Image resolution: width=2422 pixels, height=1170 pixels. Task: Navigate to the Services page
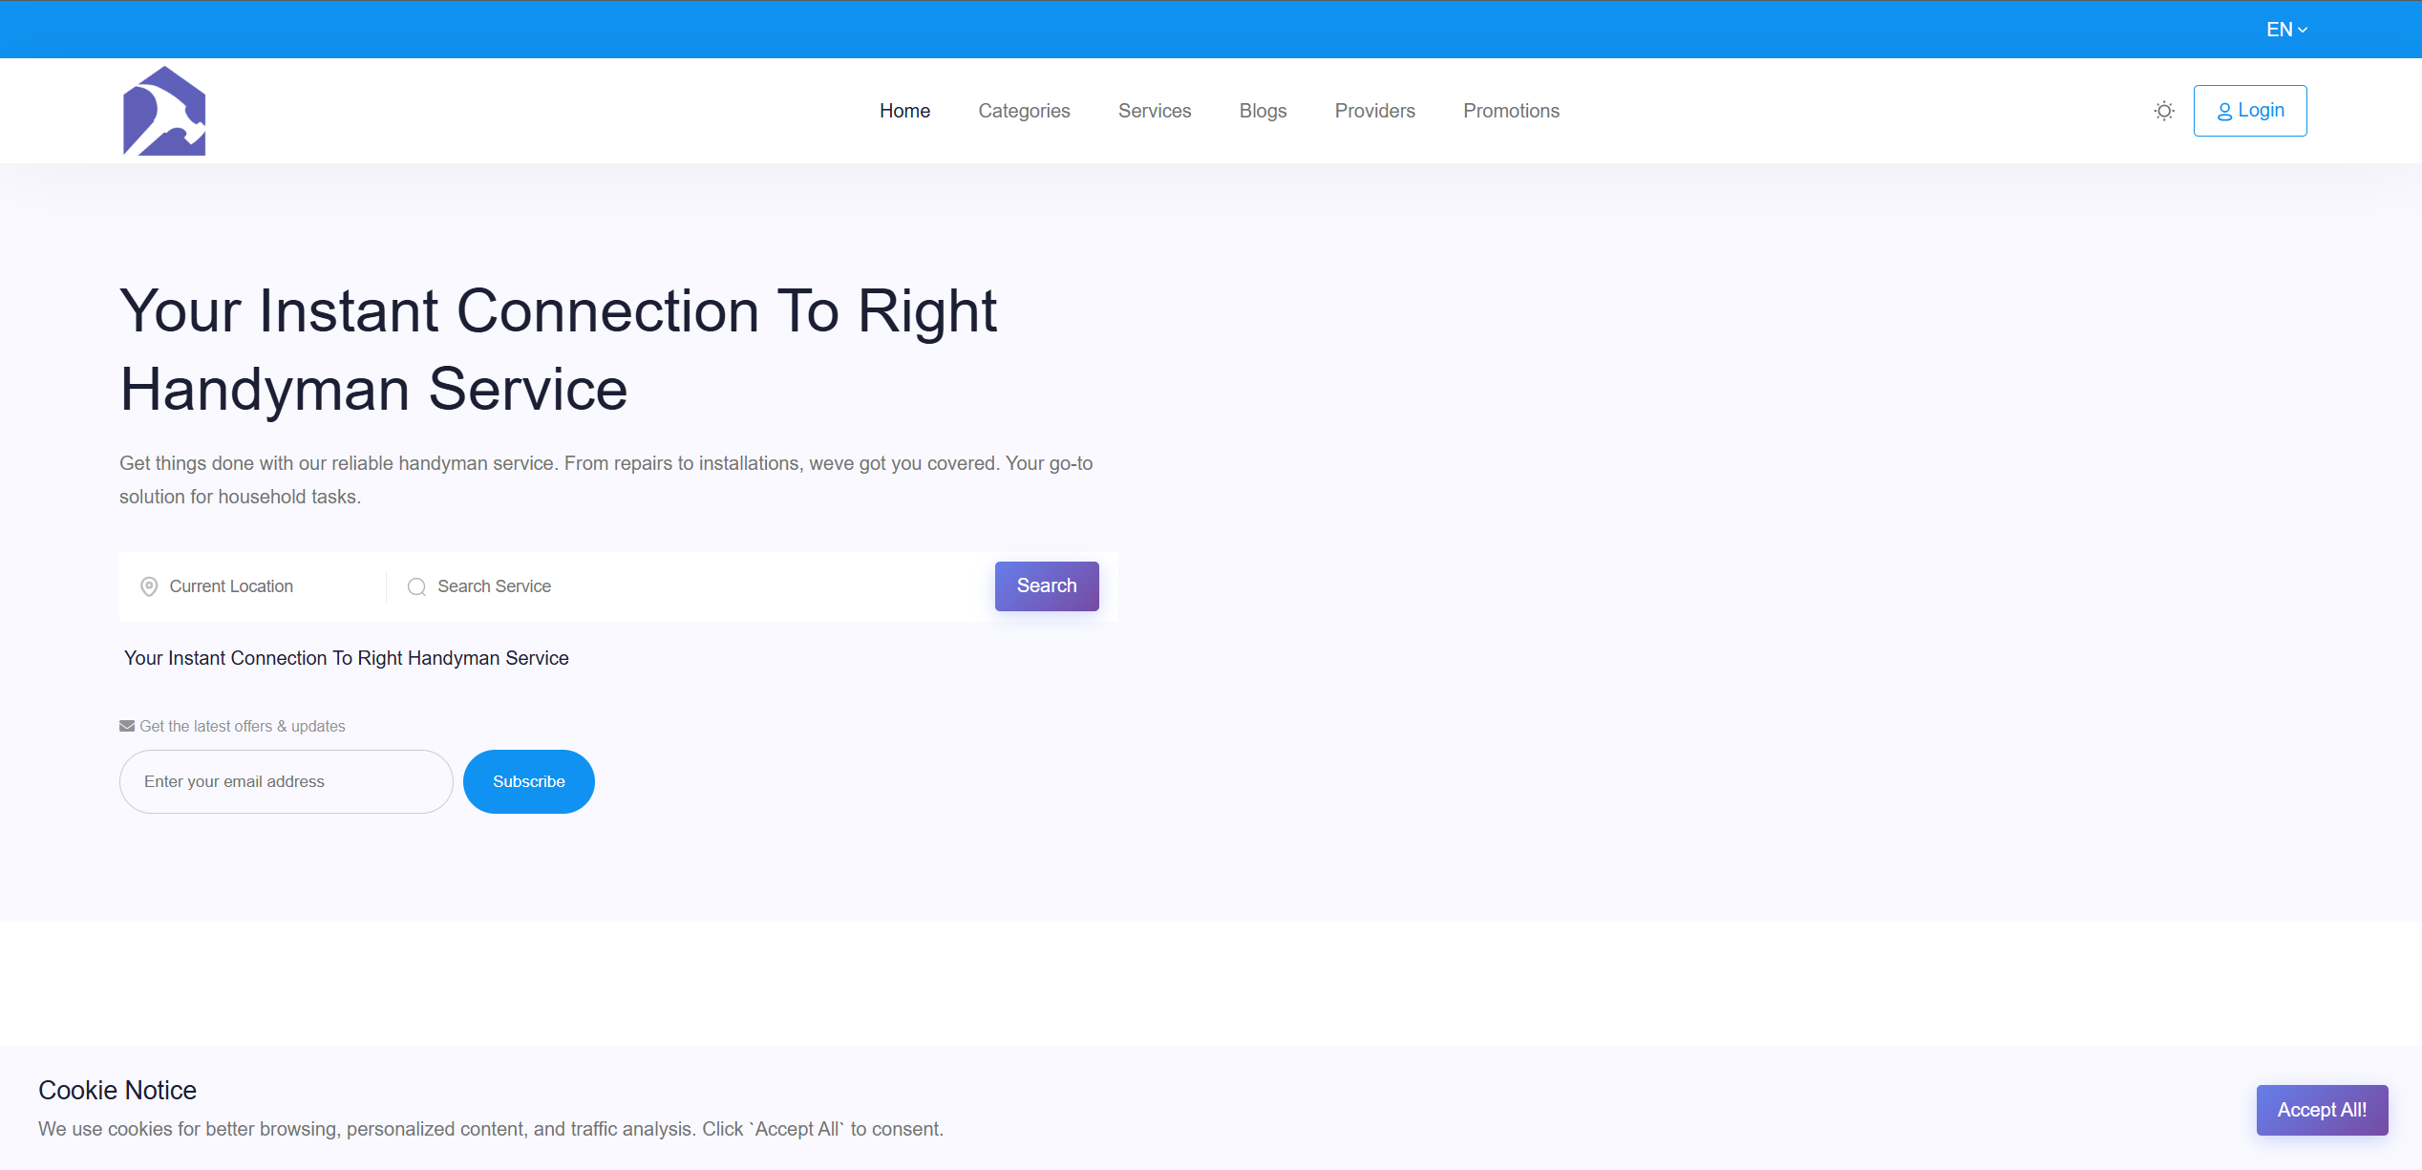pos(1155,111)
